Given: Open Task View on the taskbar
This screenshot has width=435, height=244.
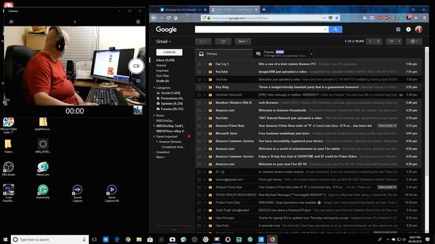Looking at the screenshot, I should pyautogui.click(x=94, y=239).
